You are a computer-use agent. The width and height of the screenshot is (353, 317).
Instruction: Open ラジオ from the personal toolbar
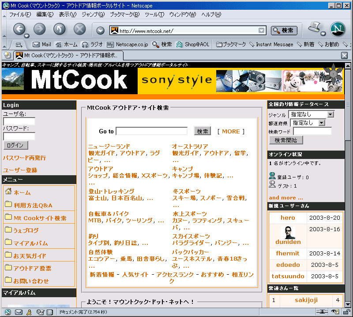tap(92, 44)
